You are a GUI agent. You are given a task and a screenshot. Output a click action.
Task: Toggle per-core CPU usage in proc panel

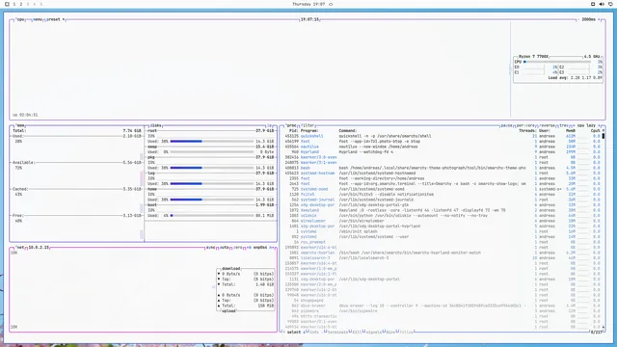[x=524, y=125]
